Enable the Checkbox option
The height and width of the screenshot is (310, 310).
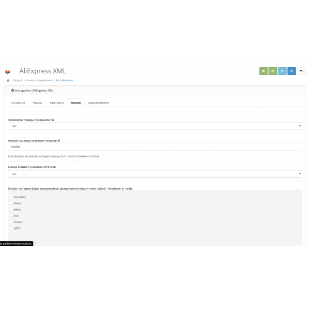(x=11, y=196)
